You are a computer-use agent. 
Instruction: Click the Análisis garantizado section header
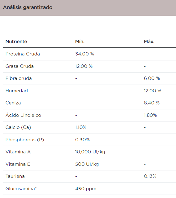(28, 7)
